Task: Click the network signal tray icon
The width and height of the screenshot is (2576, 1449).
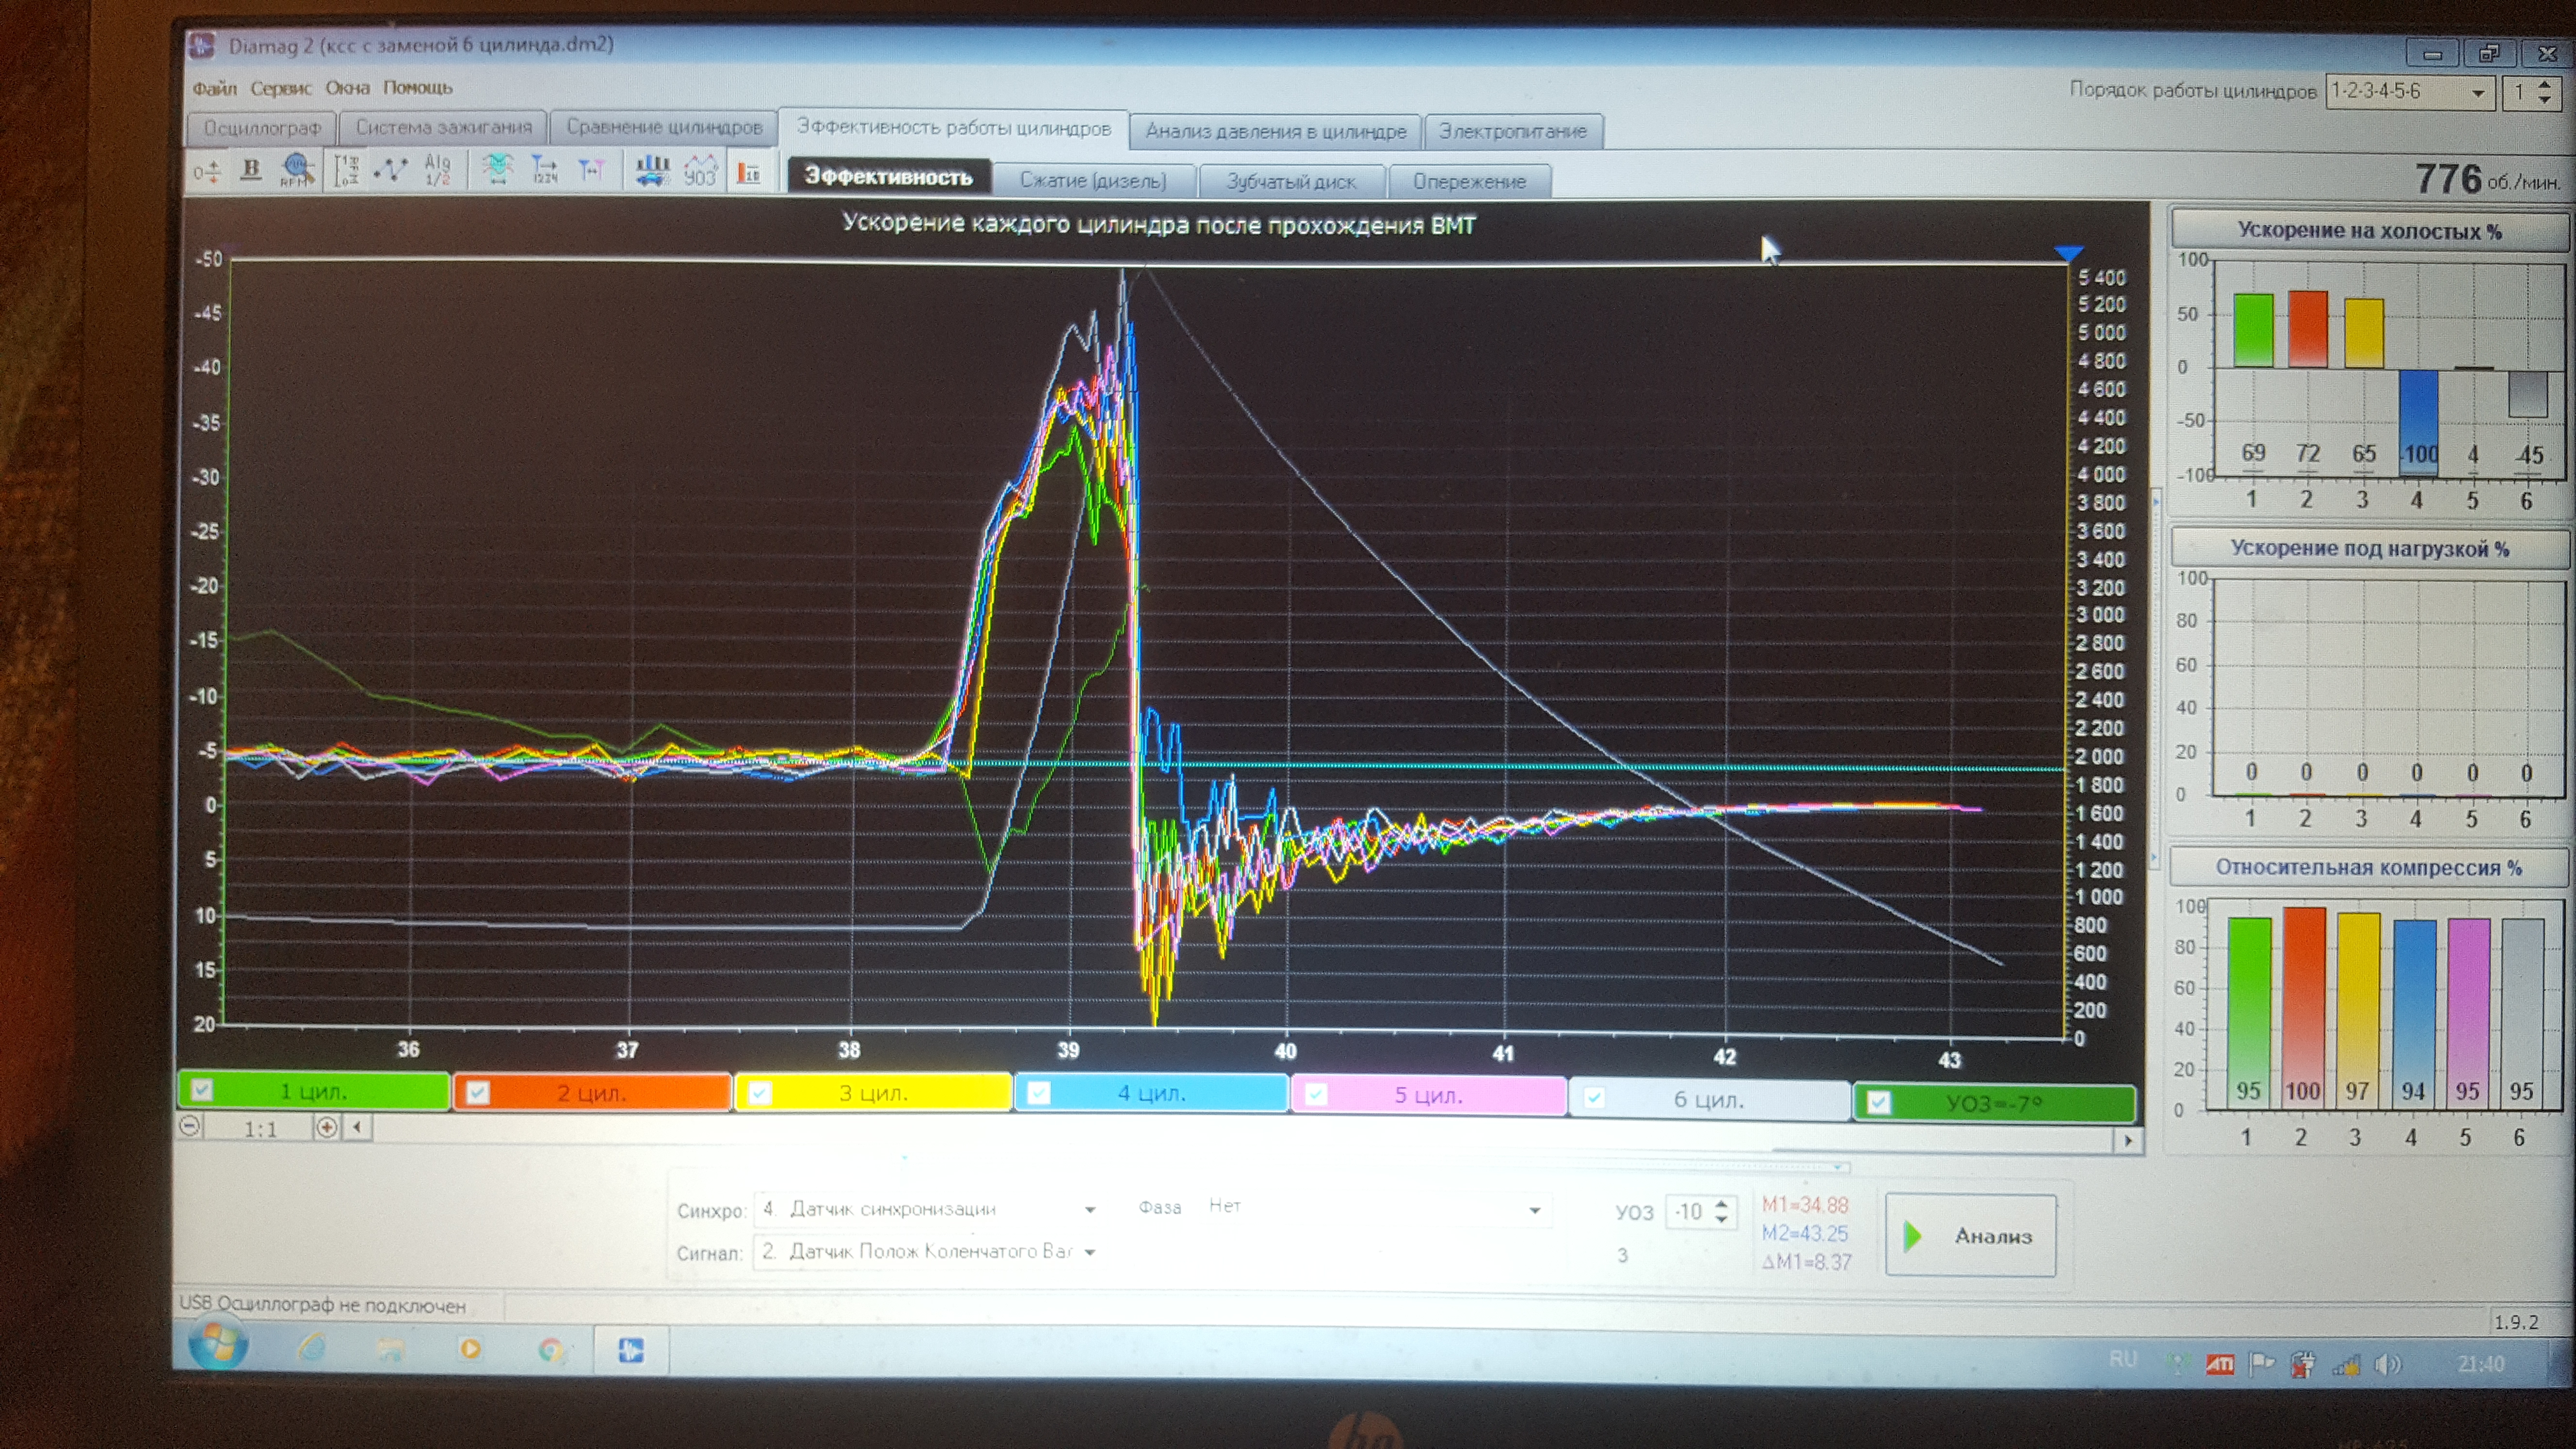Action: pyautogui.click(x=2346, y=1364)
